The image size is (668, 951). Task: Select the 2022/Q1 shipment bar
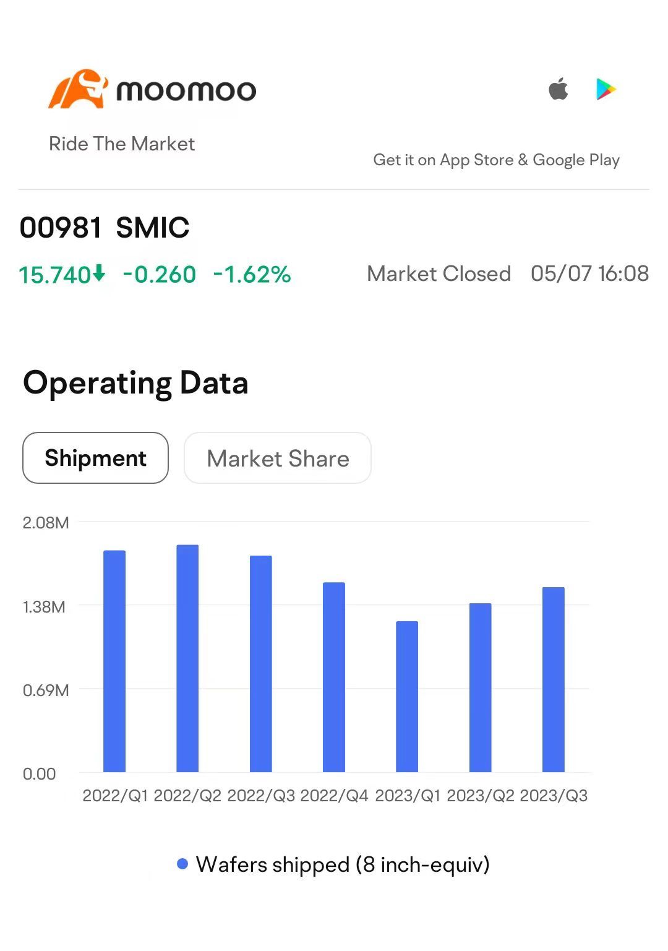114,661
